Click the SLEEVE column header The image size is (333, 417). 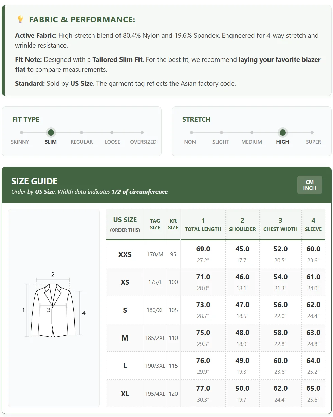click(313, 224)
